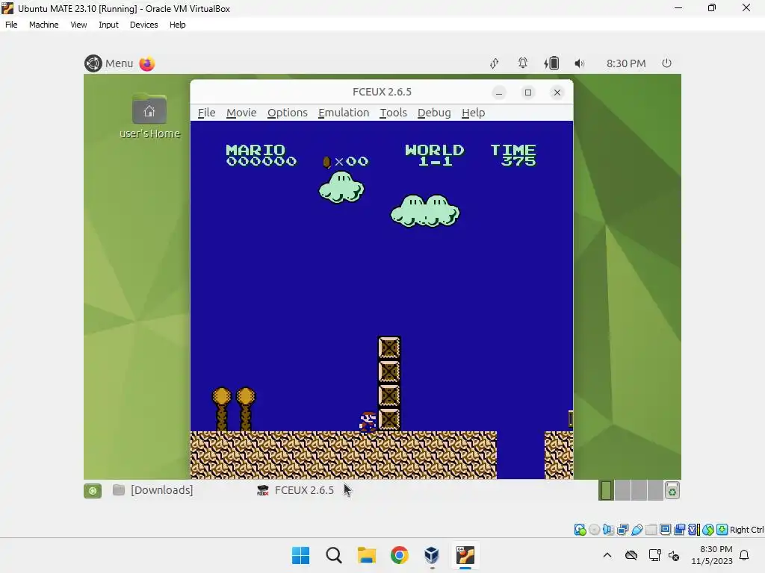This screenshot has height=573, width=765.
Task: Switch to the fourth workspace in switcher
Action: coord(654,490)
